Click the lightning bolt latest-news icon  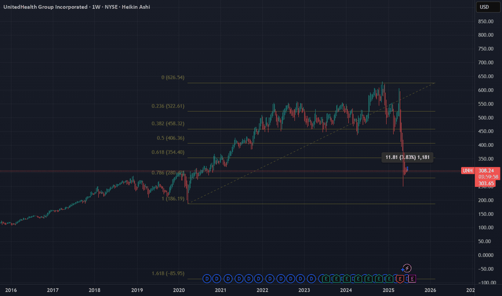point(407,268)
